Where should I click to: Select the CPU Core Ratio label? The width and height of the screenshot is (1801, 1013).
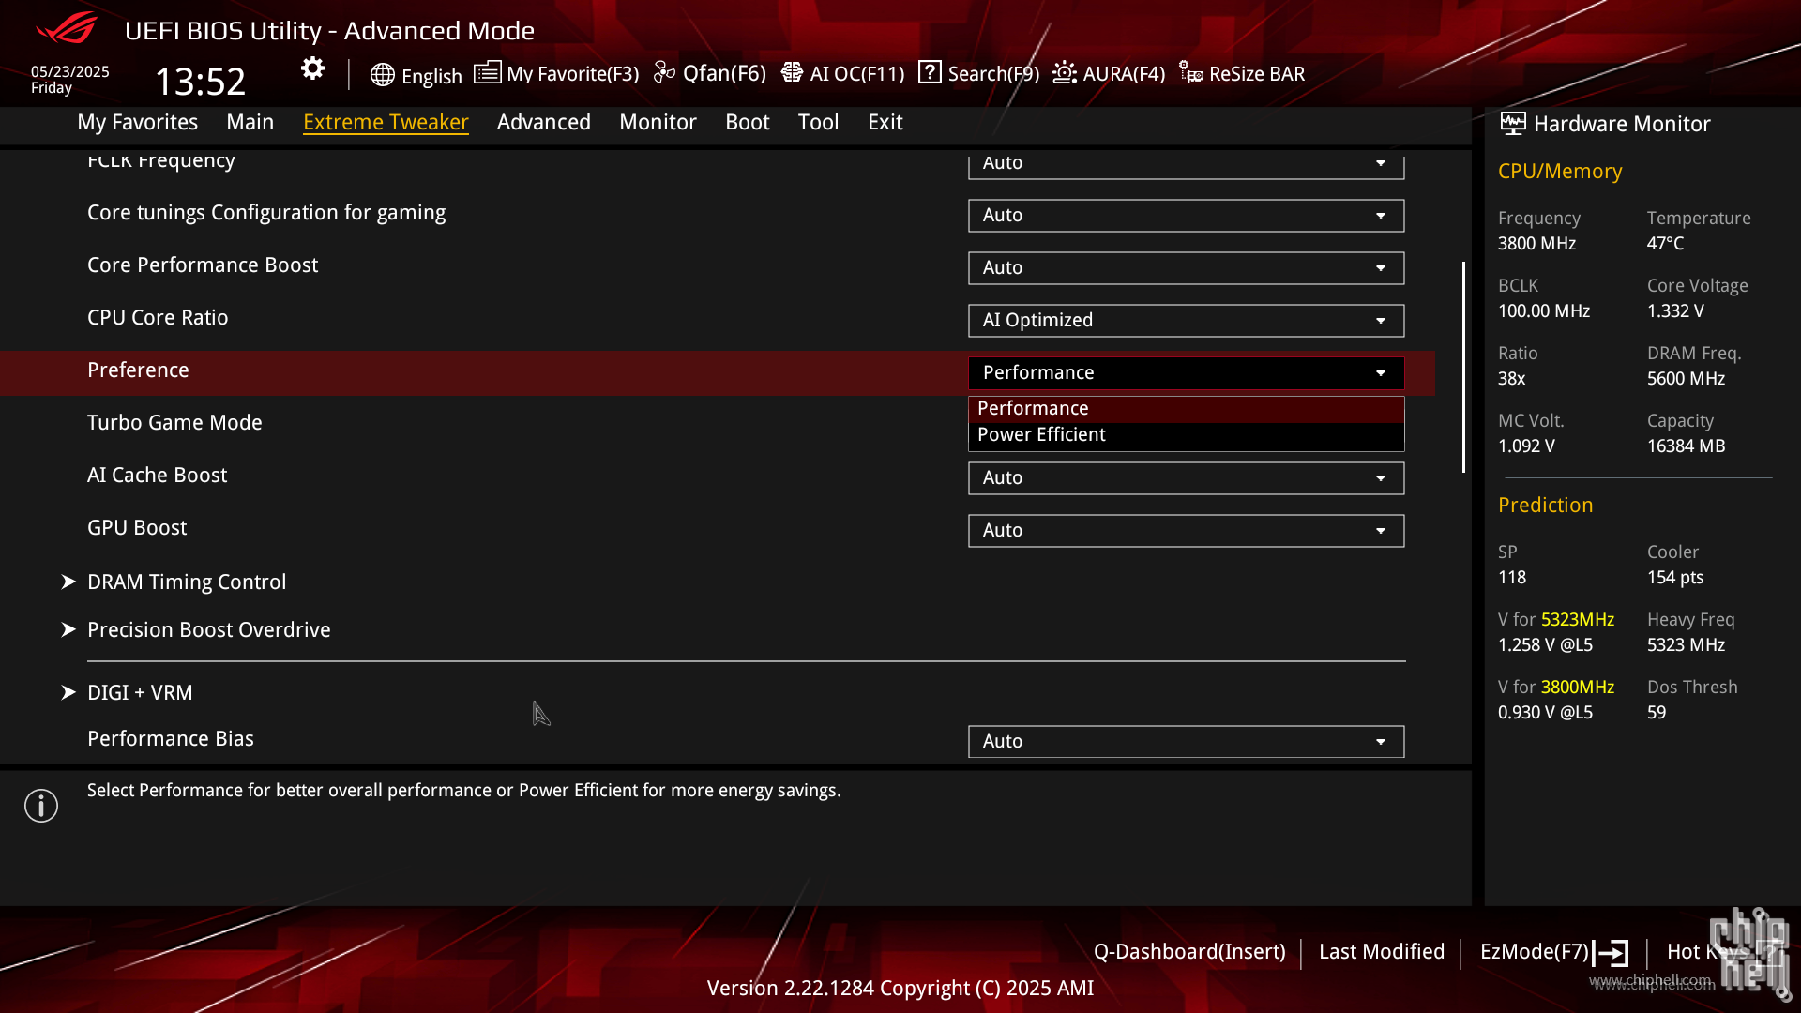[158, 318]
